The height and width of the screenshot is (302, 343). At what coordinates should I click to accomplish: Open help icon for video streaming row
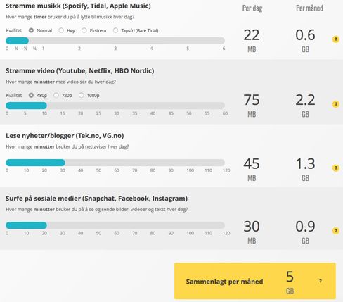(x=336, y=104)
